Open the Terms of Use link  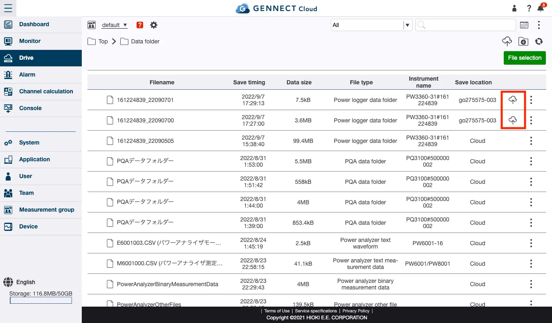tap(277, 311)
